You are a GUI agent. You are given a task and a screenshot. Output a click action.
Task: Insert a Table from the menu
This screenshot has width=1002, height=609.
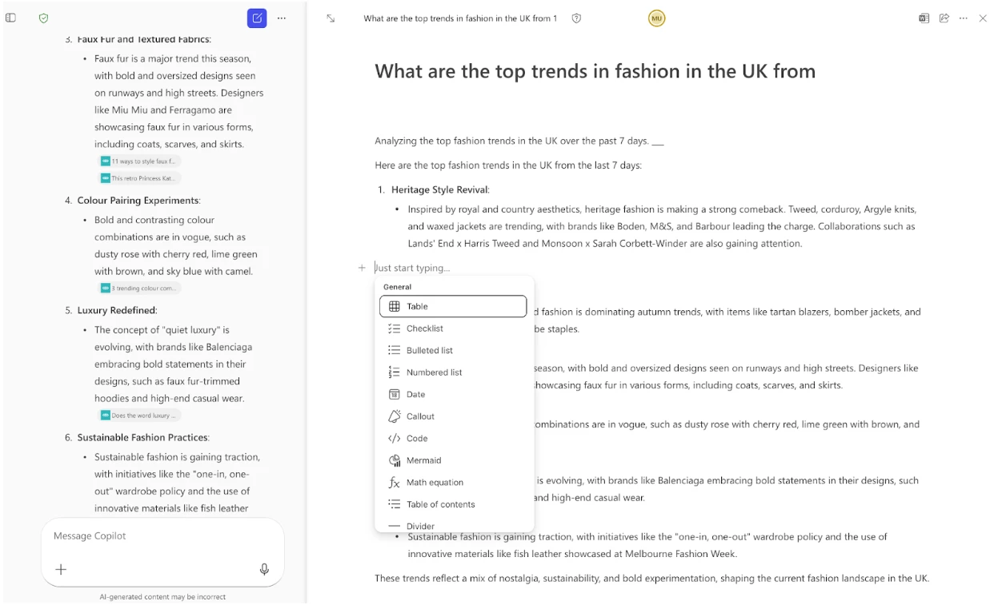click(x=453, y=306)
